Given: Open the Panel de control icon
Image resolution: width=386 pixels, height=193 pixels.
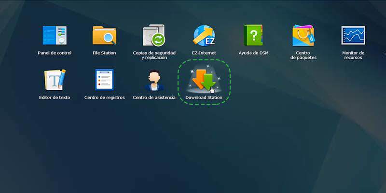Looking at the screenshot, I should click(55, 35).
